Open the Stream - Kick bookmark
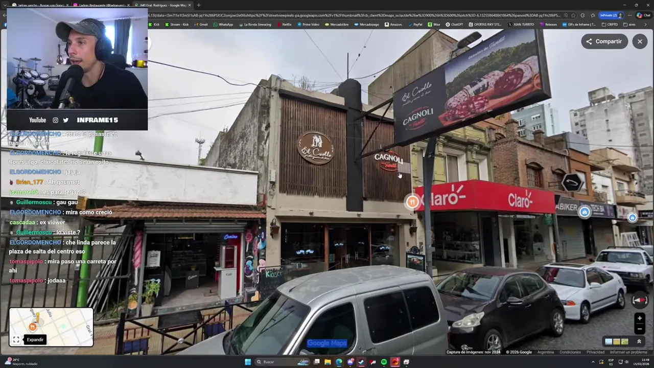Image resolution: width=654 pixels, height=368 pixels. (x=176, y=24)
